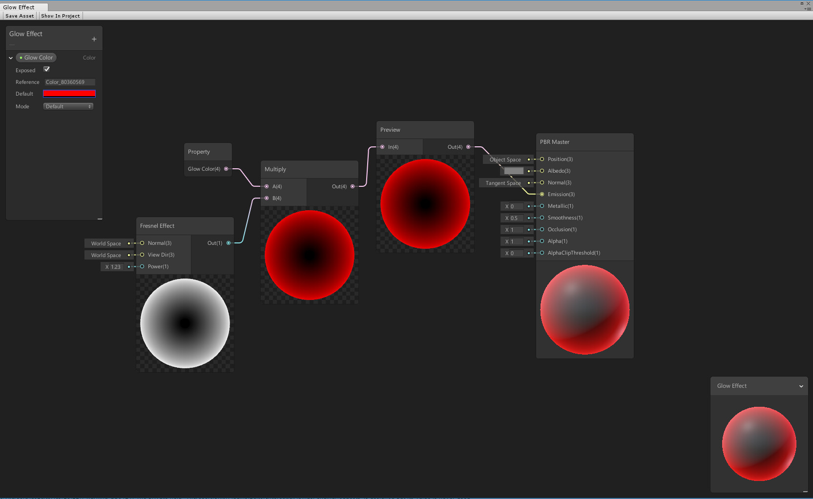The image size is (813, 499).
Task: Click the red Default color swatch
Action: pyautogui.click(x=69, y=93)
